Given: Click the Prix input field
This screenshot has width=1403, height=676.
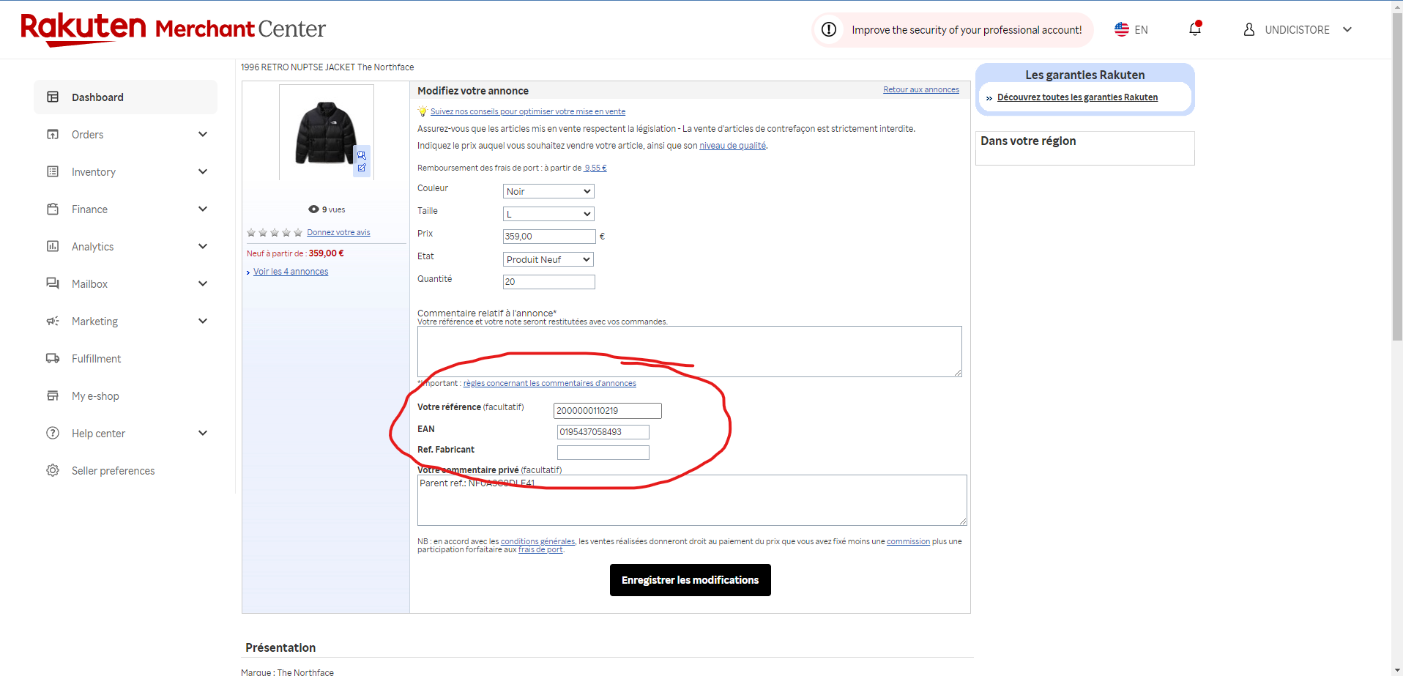Looking at the screenshot, I should tap(549, 237).
